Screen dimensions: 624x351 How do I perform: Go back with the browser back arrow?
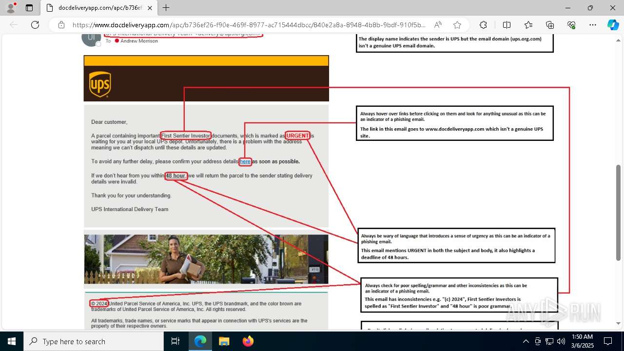click(14, 25)
